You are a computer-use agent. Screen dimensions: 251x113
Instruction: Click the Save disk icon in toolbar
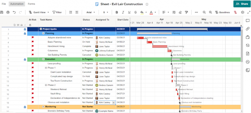(x=2, y=12)
